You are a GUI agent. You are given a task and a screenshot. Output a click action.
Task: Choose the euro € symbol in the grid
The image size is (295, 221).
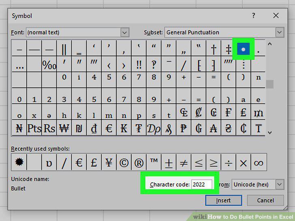109,128
